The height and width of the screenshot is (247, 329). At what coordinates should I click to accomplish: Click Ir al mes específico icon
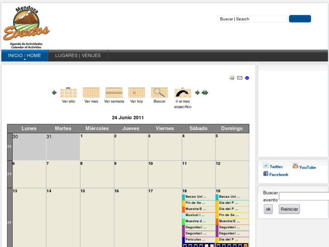click(x=182, y=93)
